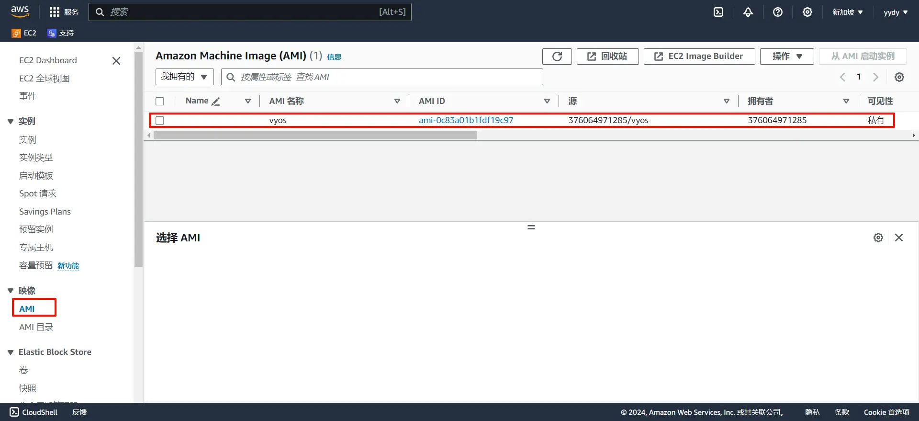Open Reserved Instances in sidebar
Image resolution: width=919 pixels, height=421 pixels.
click(x=36, y=229)
